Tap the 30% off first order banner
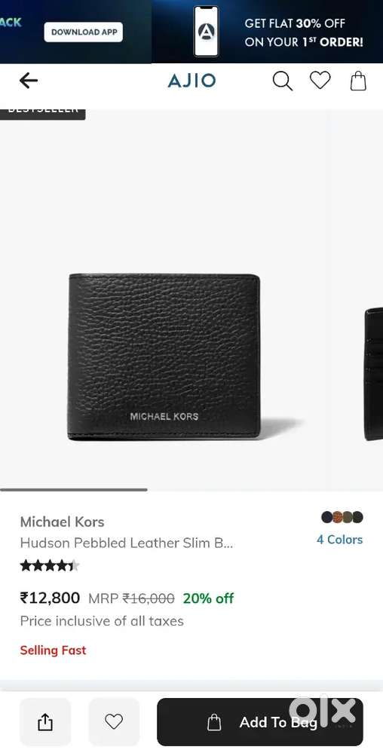Image resolution: width=383 pixels, height=753 pixels. pyautogui.click(x=304, y=32)
